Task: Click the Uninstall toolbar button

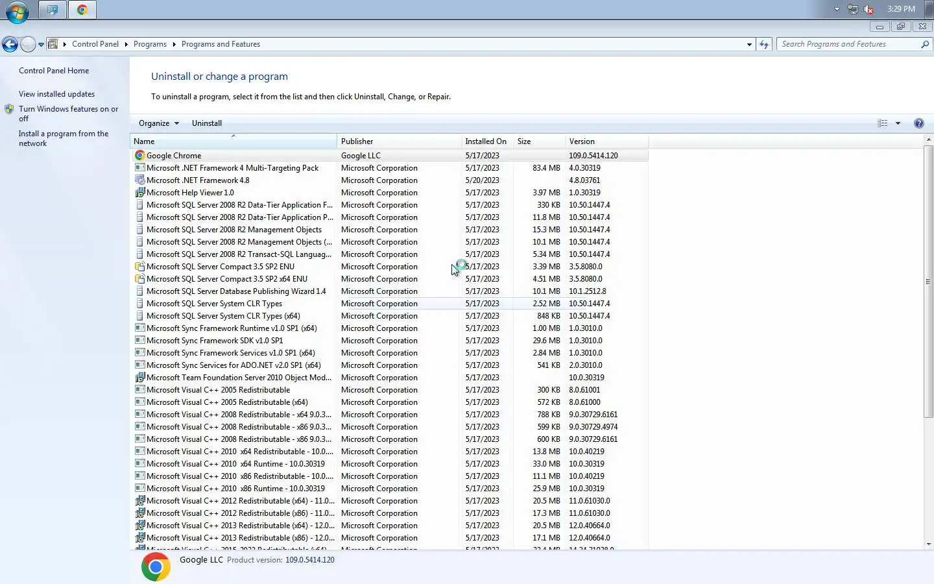Action: tap(207, 123)
